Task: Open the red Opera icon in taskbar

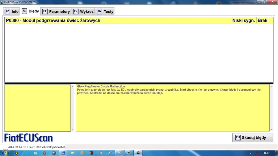Action: pyautogui.click(x=44, y=153)
